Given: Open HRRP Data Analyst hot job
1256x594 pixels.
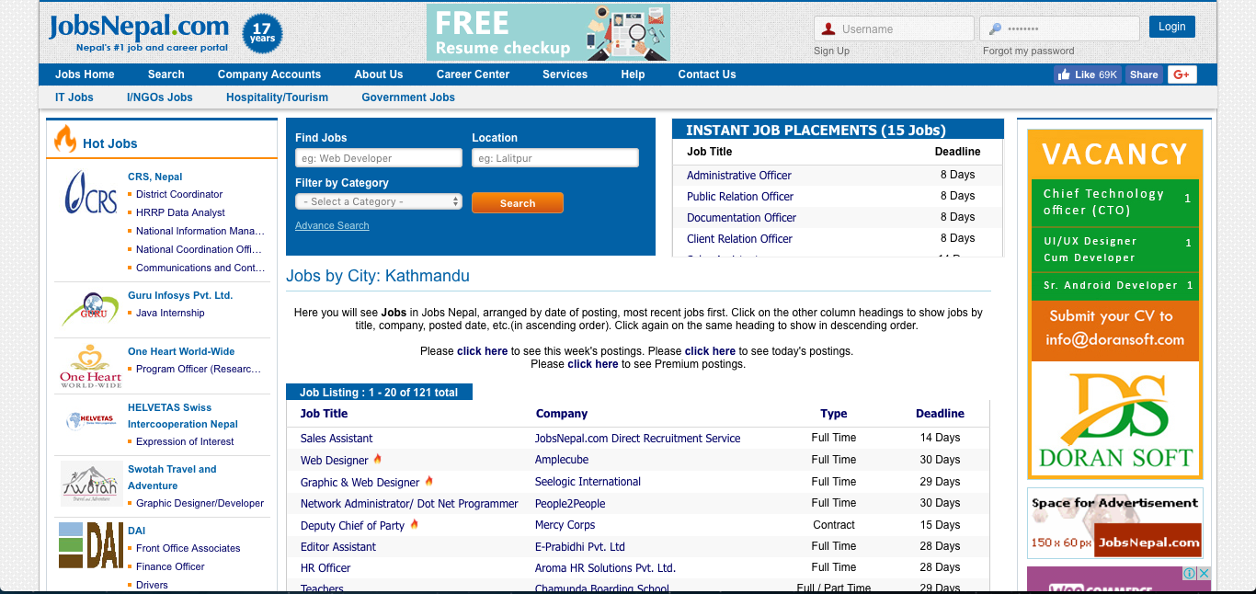Looking at the screenshot, I should (180, 212).
